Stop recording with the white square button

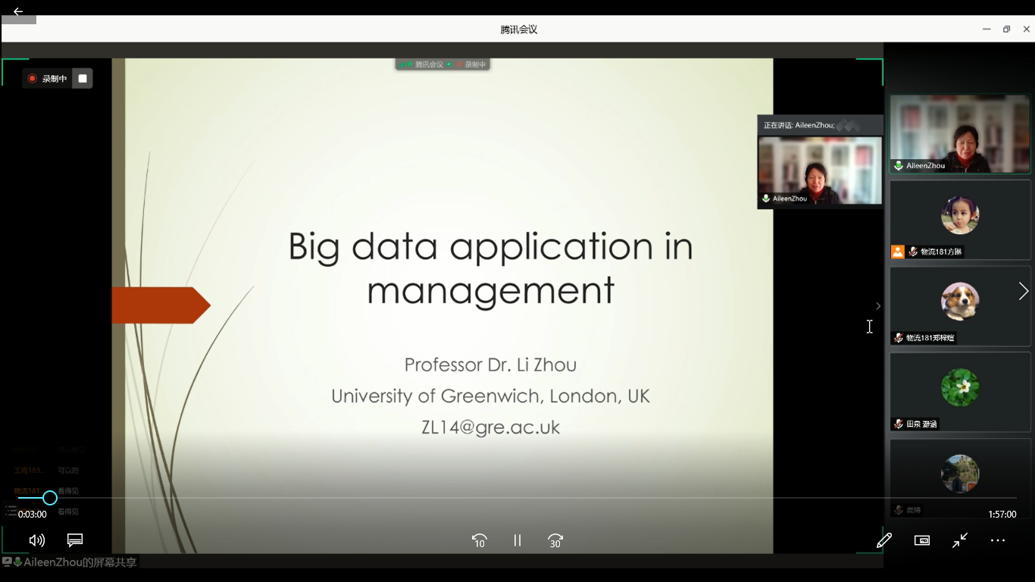pyautogui.click(x=83, y=79)
